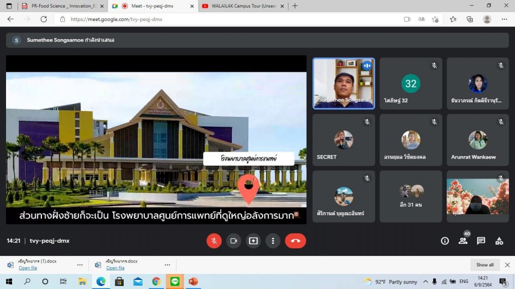Open the in-call chat panel
This screenshot has width=515, height=289.
[481, 241]
